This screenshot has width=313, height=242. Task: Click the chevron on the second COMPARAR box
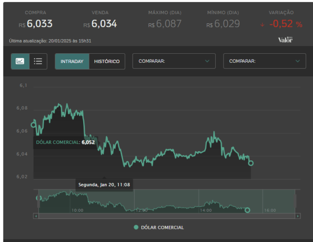click(298, 61)
